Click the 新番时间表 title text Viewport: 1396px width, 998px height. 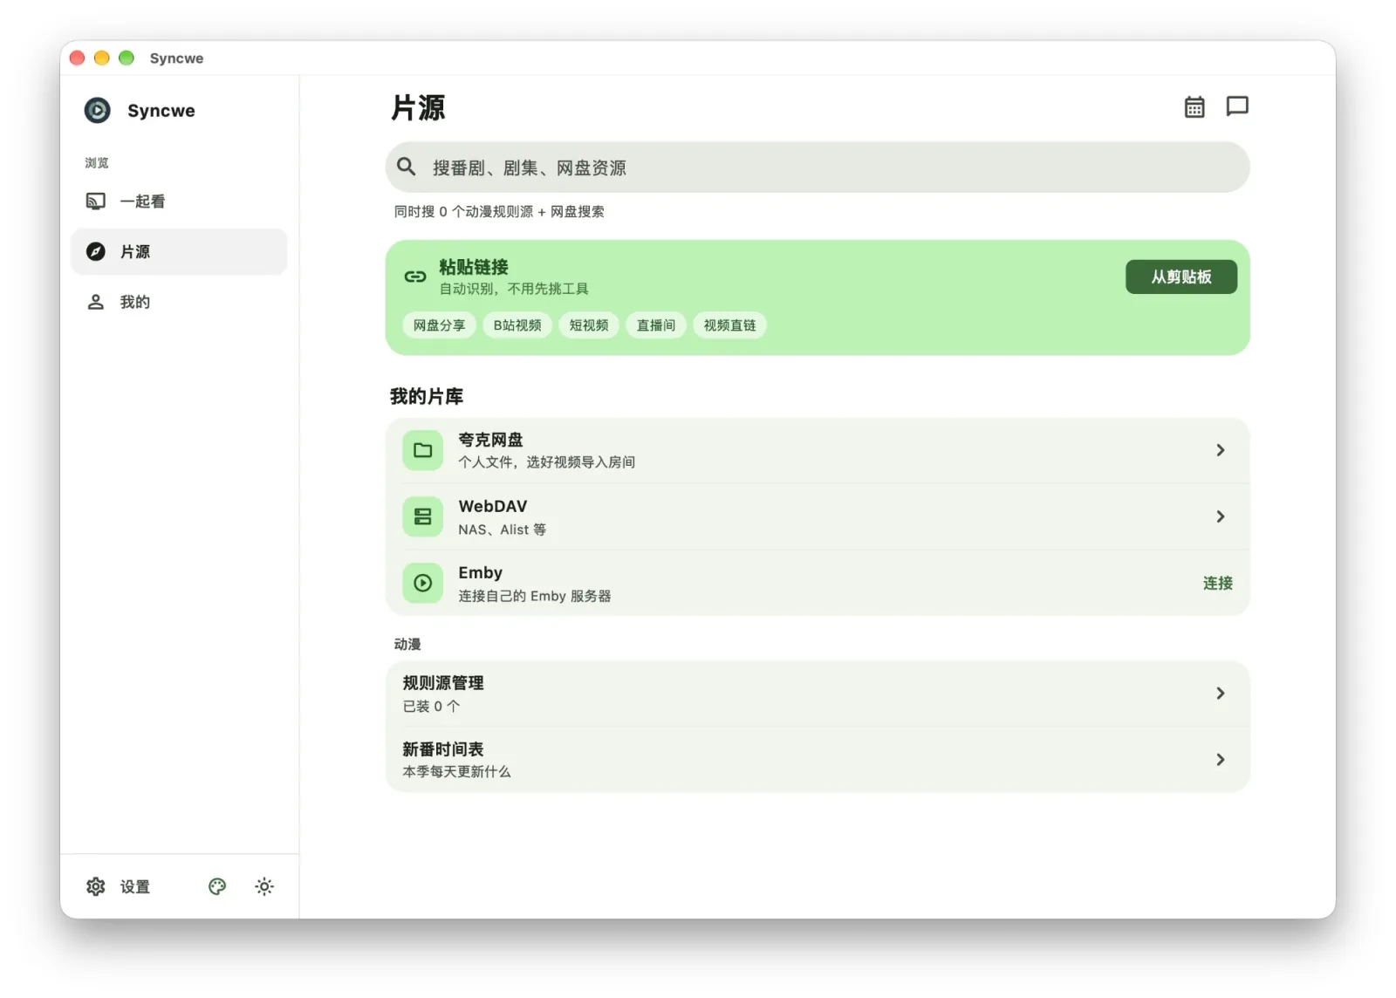(443, 749)
